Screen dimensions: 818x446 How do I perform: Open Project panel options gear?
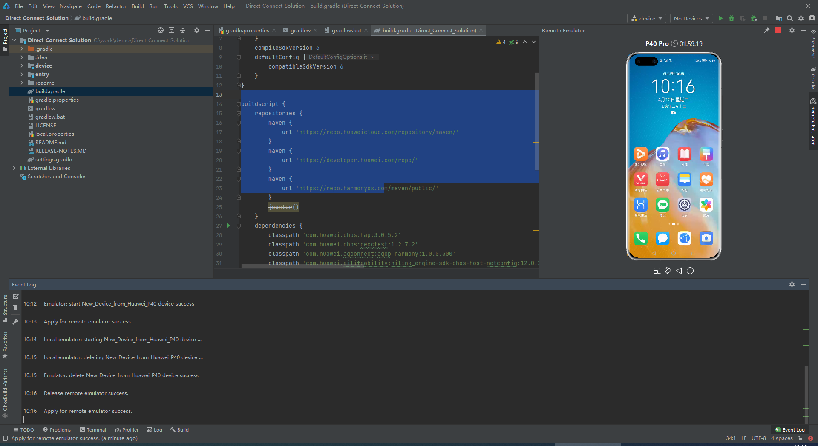pyautogui.click(x=197, y=30)
